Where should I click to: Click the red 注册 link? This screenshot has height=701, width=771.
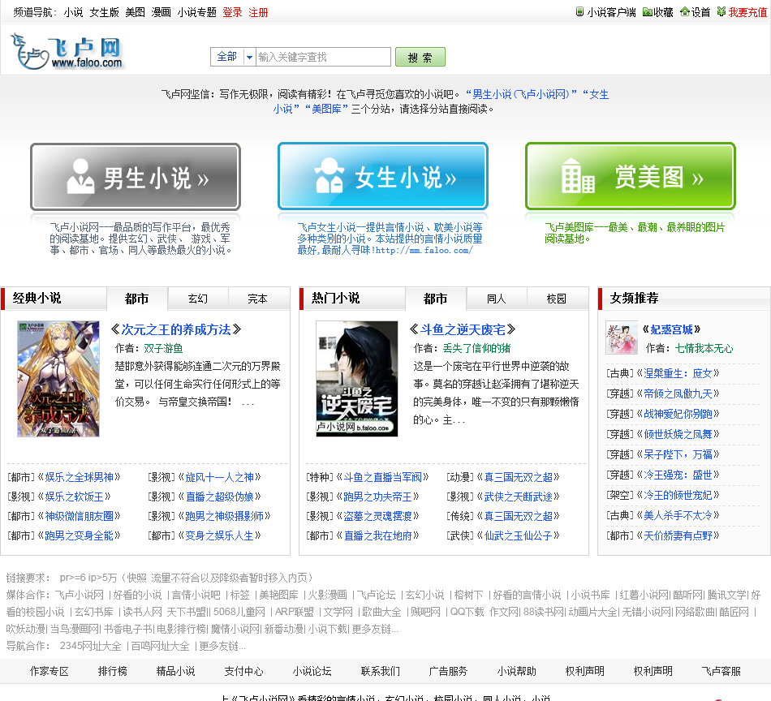click(x=258, y=12)
